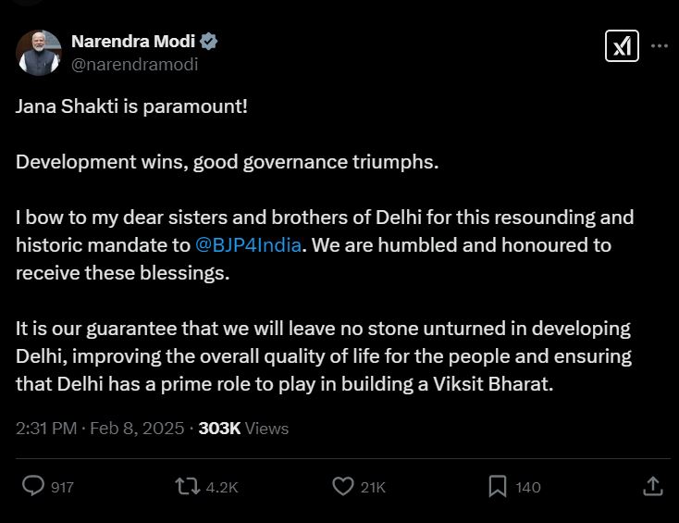Click the 917 replies count
The image size is (679, 523).
coord(62,487)
